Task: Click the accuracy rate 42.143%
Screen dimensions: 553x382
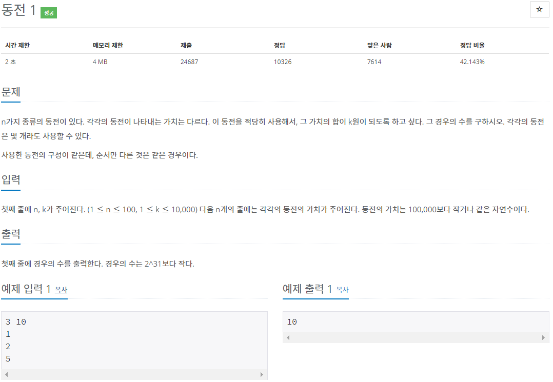Action: [x=472, y=62]
